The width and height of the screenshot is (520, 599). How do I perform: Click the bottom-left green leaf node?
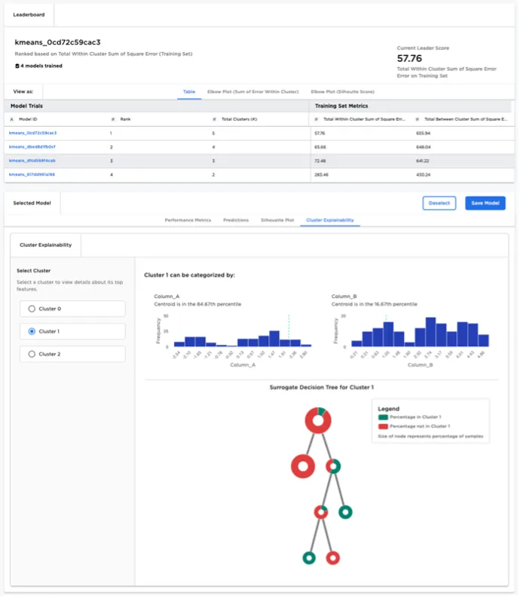click(308, 558)
